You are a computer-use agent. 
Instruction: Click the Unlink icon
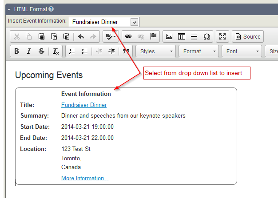point(141,36)
